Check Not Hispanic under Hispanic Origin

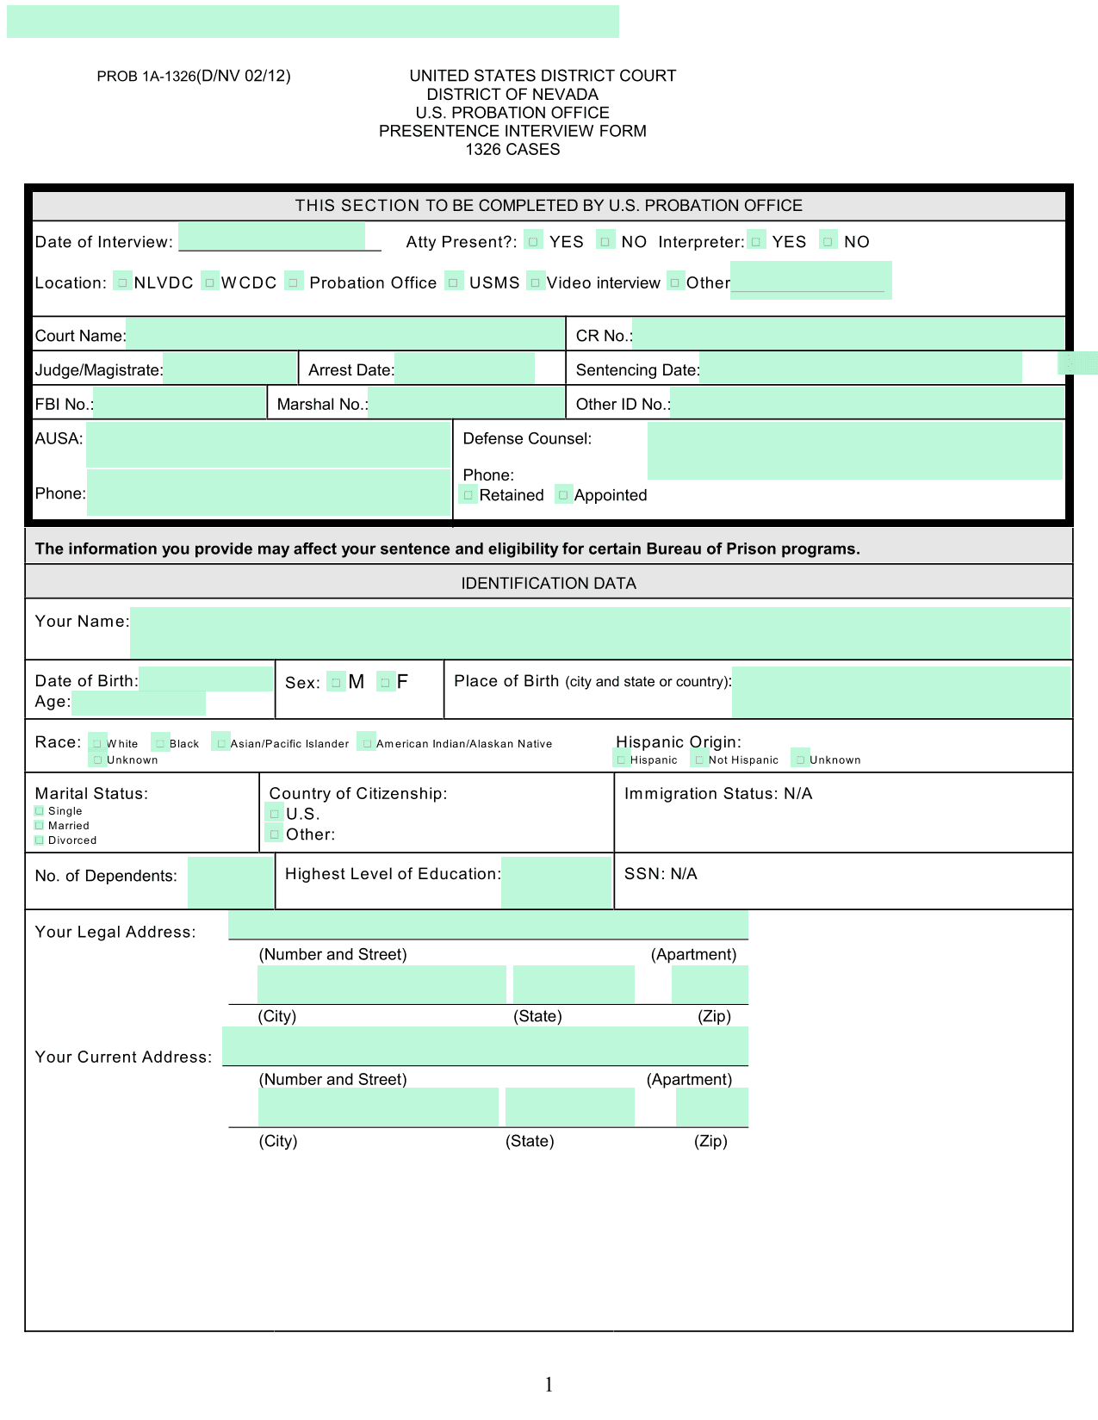click(x=699, y=760)
